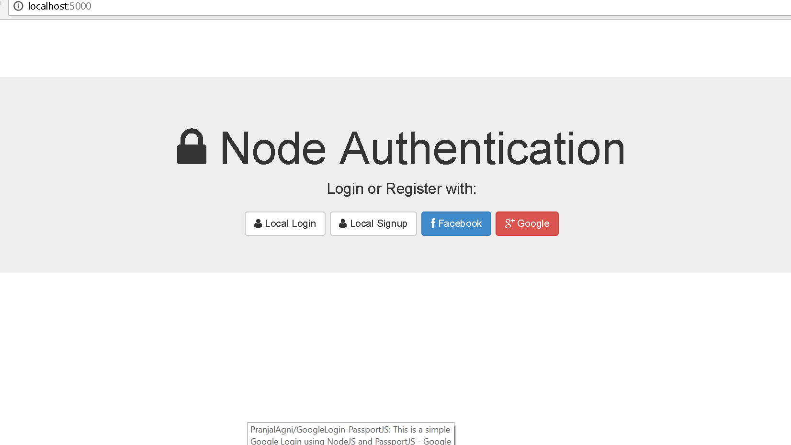Click the person icon inside Local Login button

[258, 223]
